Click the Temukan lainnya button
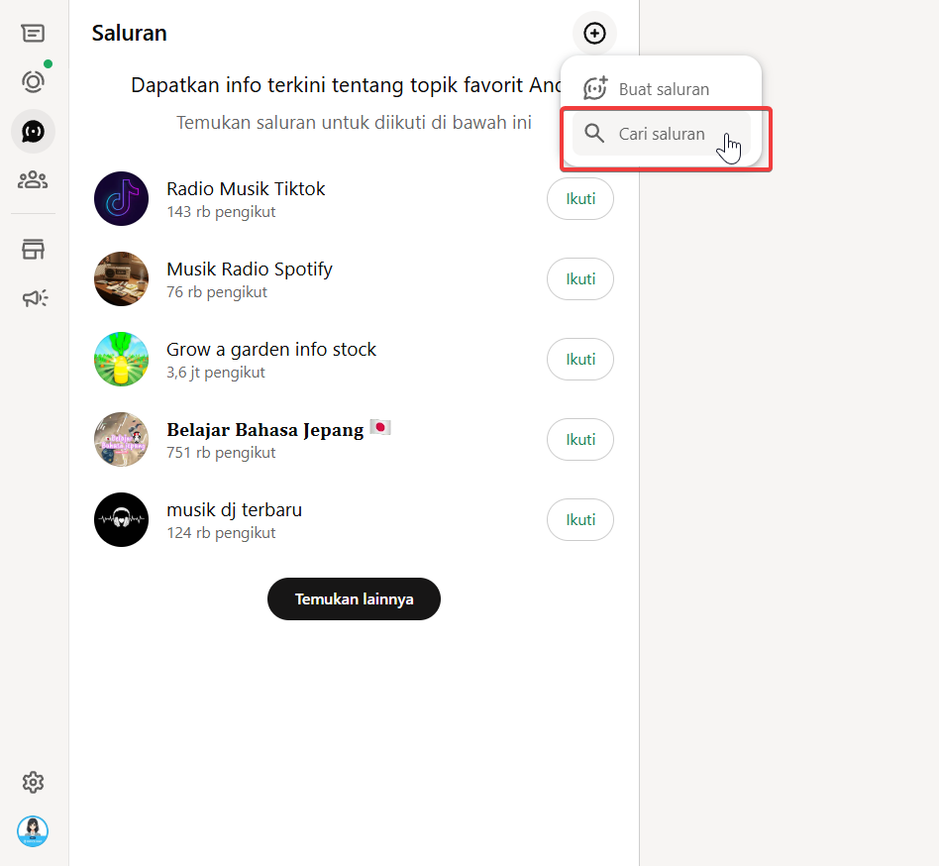 [x=354, y=599]
